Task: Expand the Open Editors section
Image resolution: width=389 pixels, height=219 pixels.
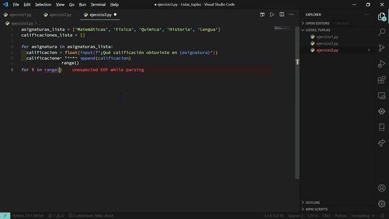Action: pyautogui.click(x=317, y=23)
